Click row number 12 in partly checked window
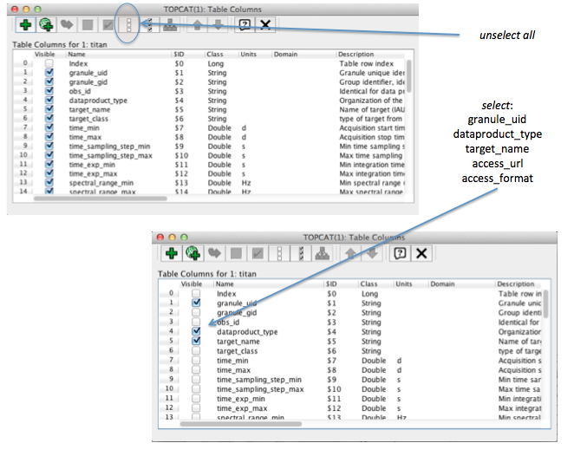Viewport: 574px width, 456px height. tap(169, 407)
